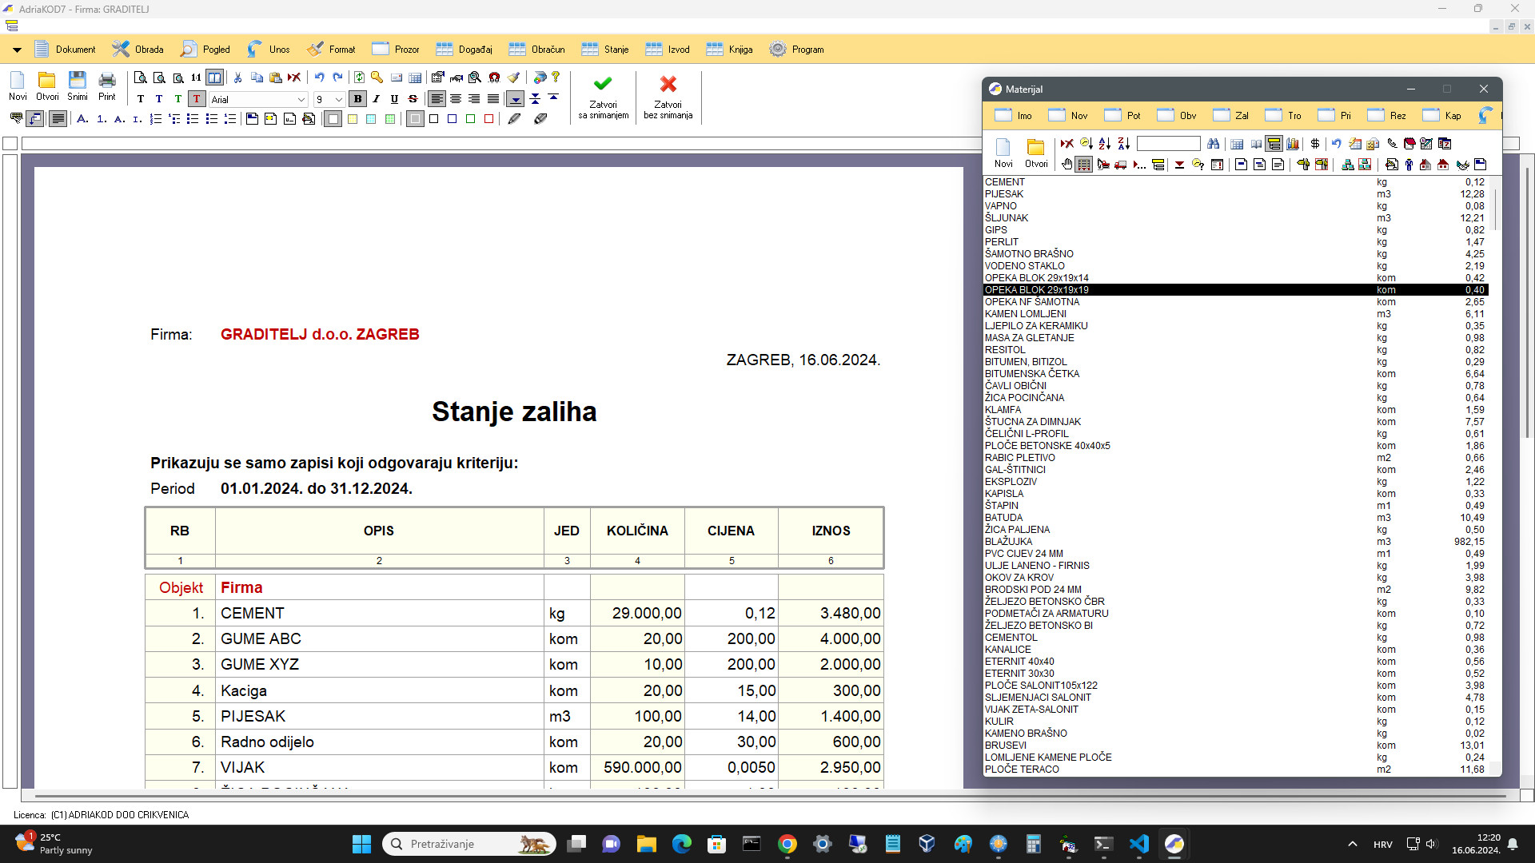The height and width of the screenshot is (863, 1535).
Task: Click the yellow question mark help icon
Action: pyautogui.click(x=556, y=78)
